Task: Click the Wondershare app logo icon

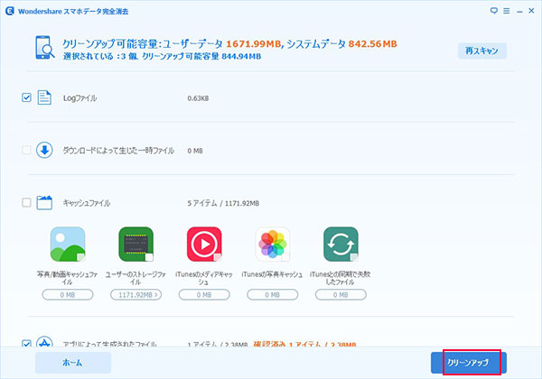Action: tap(10, 11)
